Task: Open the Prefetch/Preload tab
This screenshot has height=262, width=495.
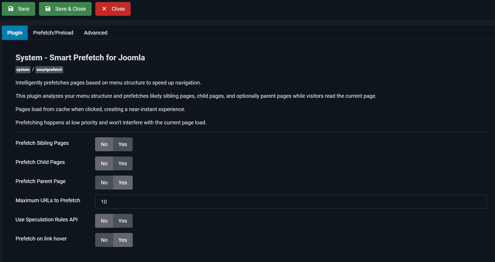Action: [53, 33]
